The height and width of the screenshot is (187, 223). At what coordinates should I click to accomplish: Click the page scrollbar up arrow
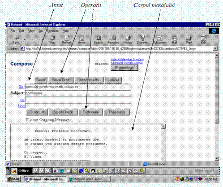point(217,55)
